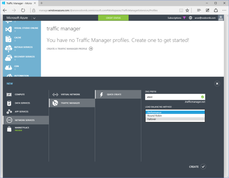Click the browser Forward arrow

click(14, 10)
